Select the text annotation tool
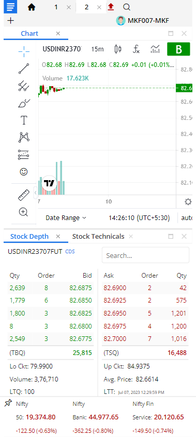196x437 pixels. (x=24, y=120)
